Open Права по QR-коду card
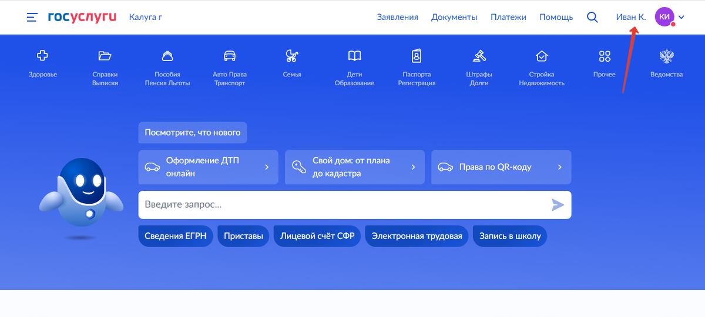This screenshot has height=317, width=705. pos(501,167)
